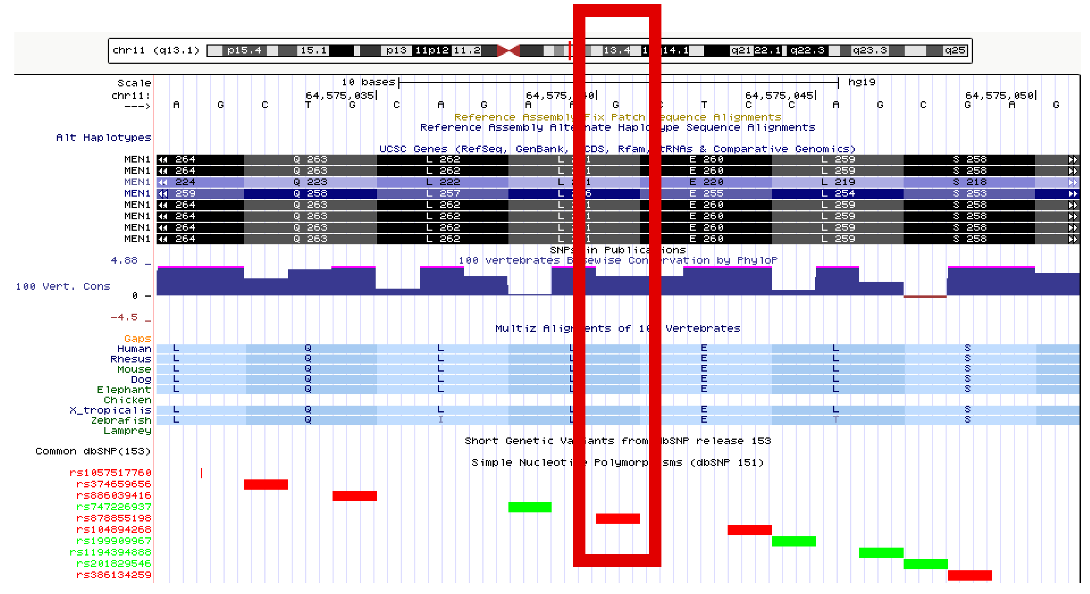This screenshot has width=1090, height=594.
Task: Click the red rs374659656 variant block
Action: point(266,485)
